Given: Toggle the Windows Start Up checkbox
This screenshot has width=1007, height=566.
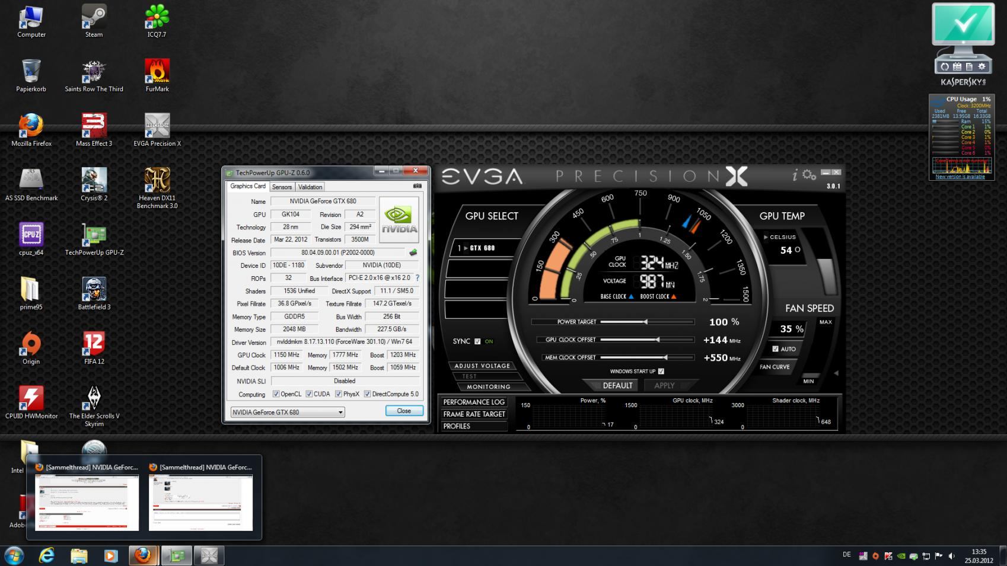Looking at the screenshot, I should [661, 371].
